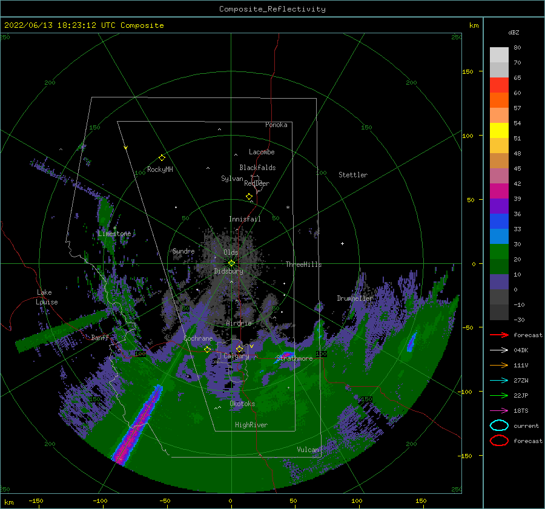Click the red oval forecast legend icon
Viewport: 545px width, 509px height.
click(499, 441)
